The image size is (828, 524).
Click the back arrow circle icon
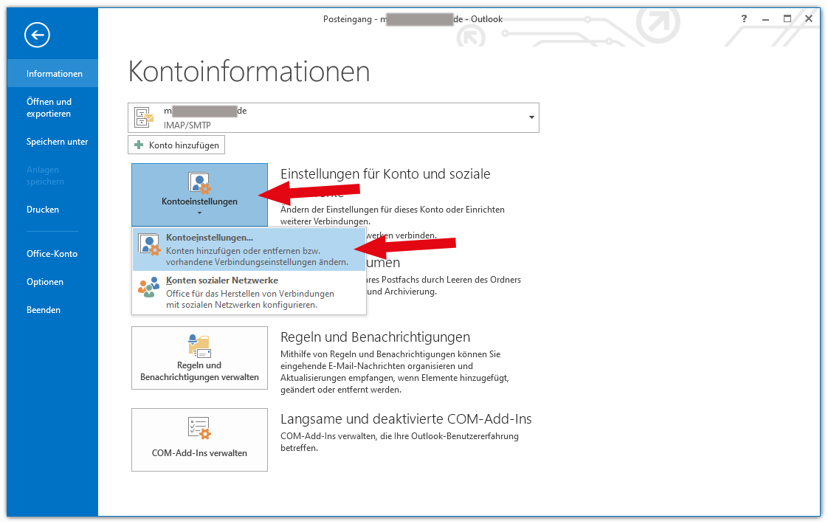point(37,34)
